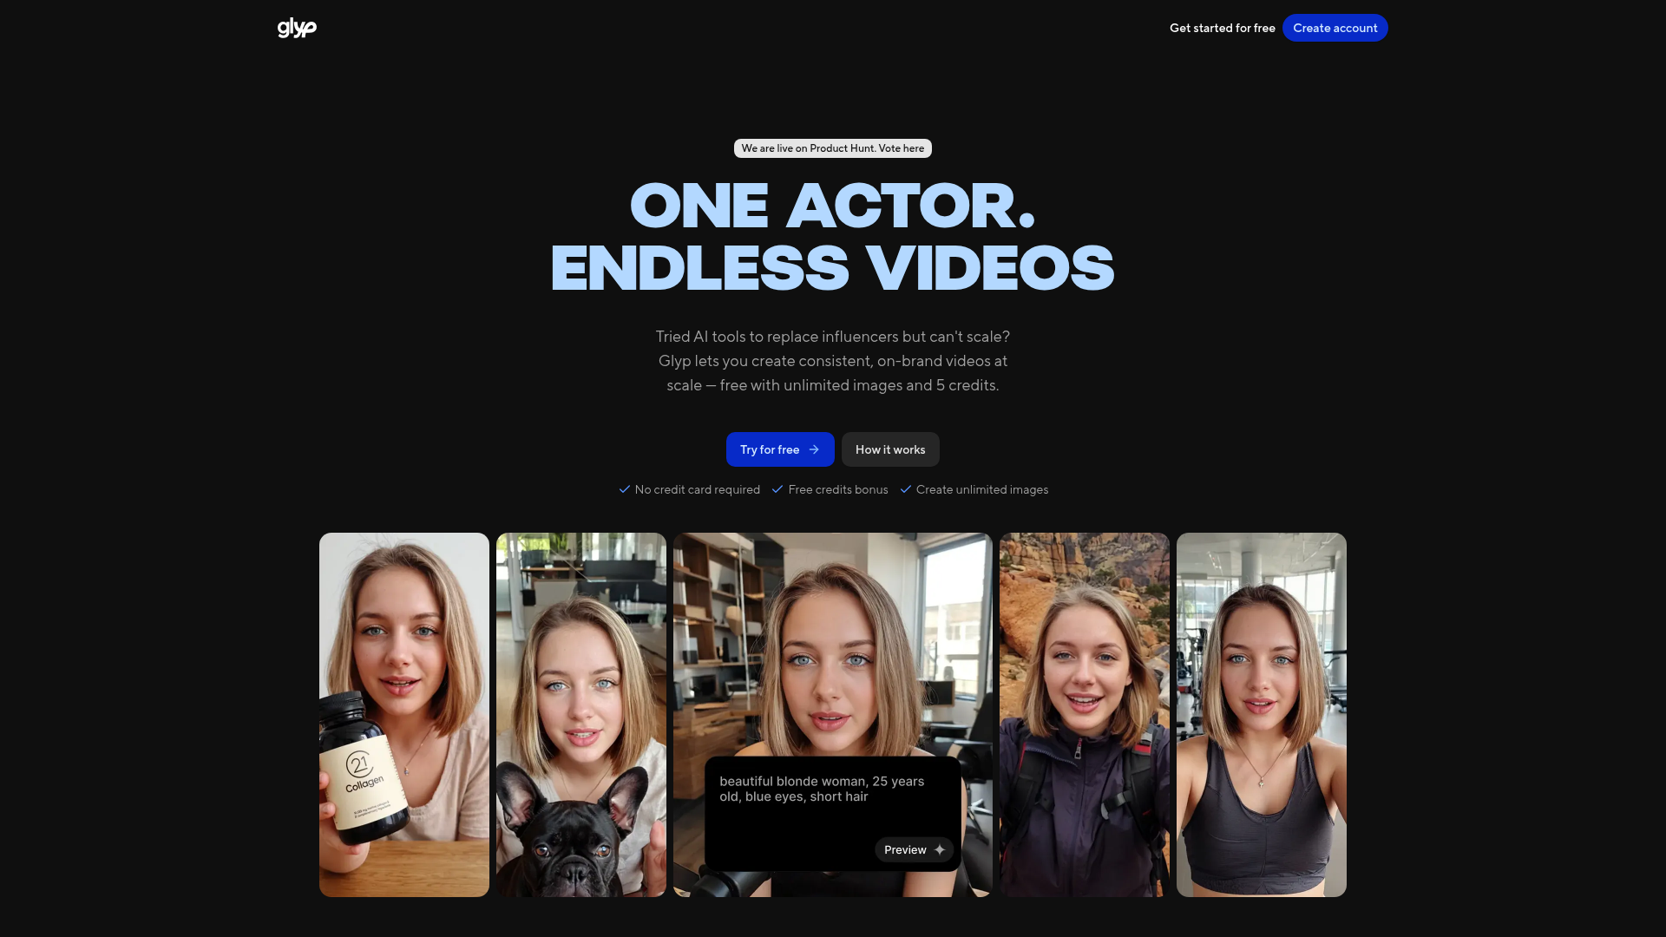Click the blonde woman prompt text field
Screen dimensions: 1666x937
(822, 790)
